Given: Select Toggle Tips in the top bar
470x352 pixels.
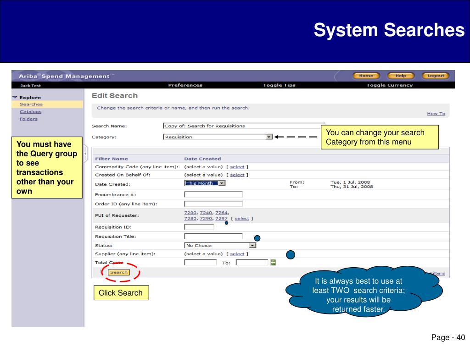Looking at the screenshot, I should pos(280,85).
